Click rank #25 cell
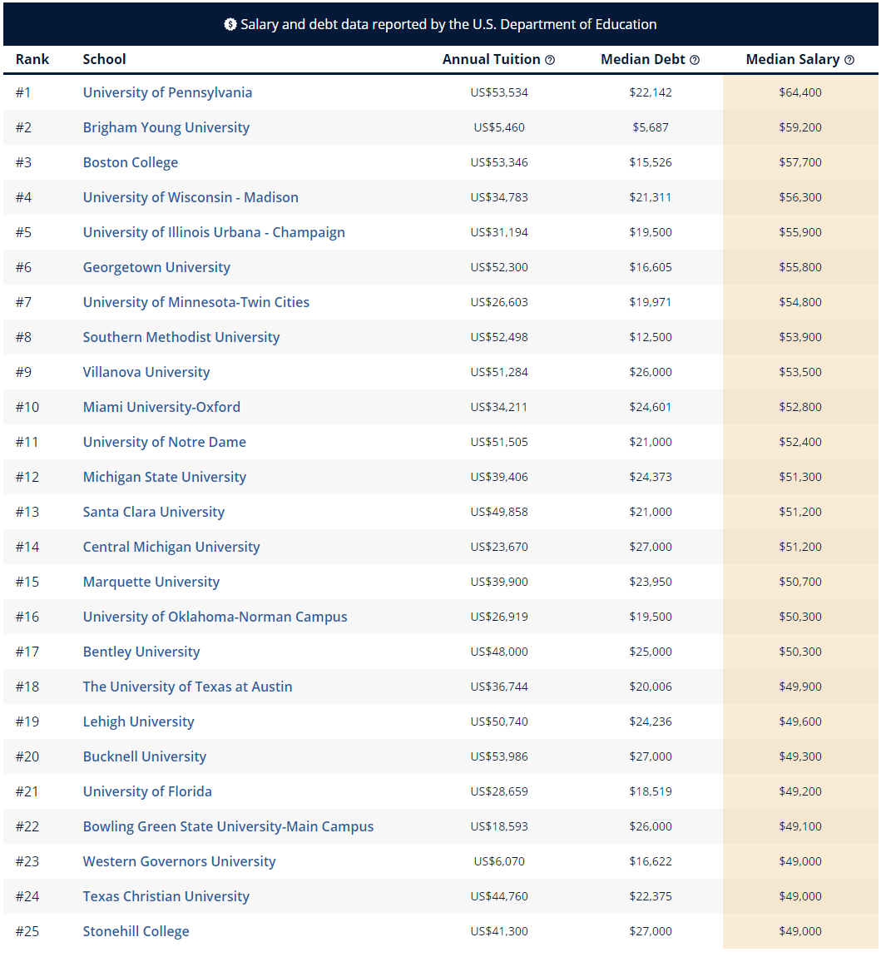This screenshot has width=886, height=957. click(27, 931)
